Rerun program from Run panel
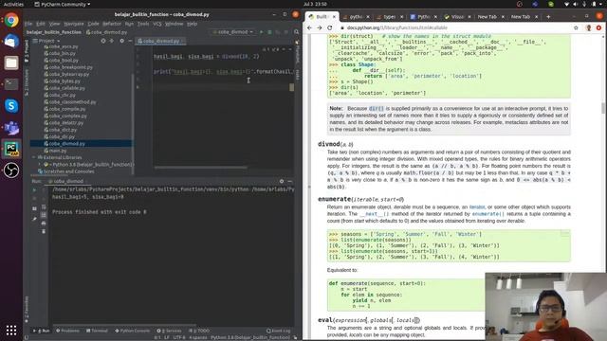Viewport: 607px width, 341px height. tap(34, 189)
